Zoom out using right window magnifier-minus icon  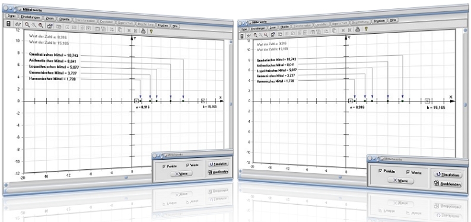coord(266,34)
